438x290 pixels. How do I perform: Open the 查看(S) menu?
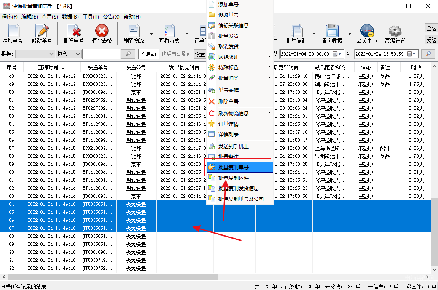pyautogui.click(x=50, y=17)
